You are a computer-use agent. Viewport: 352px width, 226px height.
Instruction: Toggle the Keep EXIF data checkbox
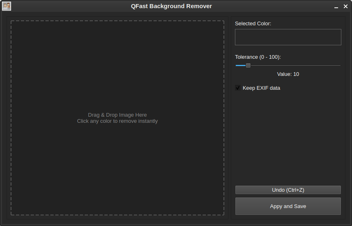238,88
